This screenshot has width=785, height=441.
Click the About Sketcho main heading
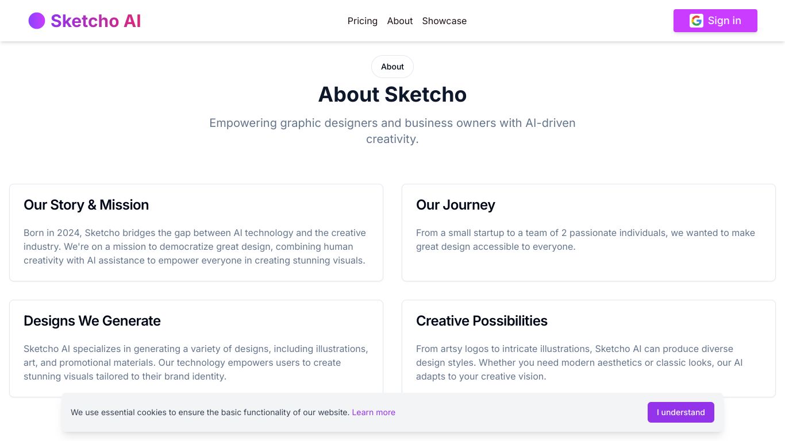(x=392, y=94)
